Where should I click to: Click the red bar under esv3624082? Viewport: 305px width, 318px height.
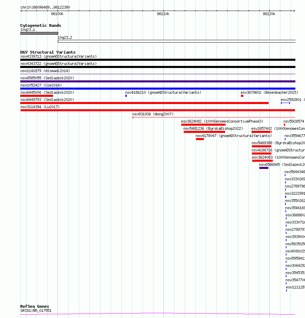pos(204,125)
